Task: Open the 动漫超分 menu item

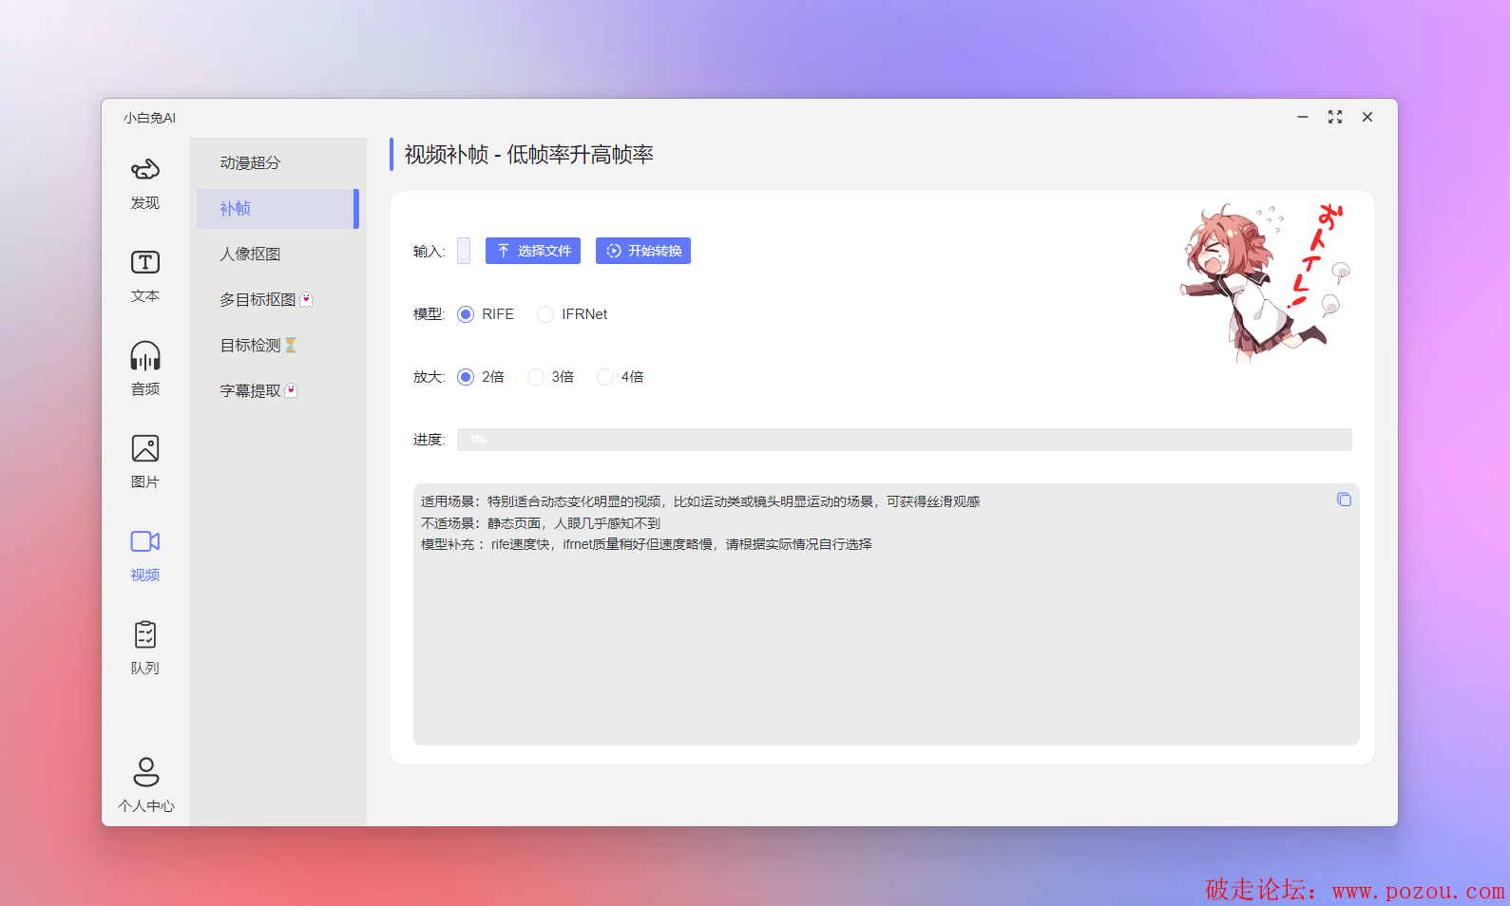Action: point(250,162)
